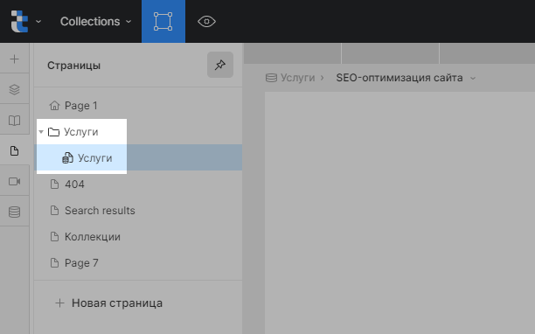This screenshot has width=535, height=334.
Task: Click the Страницы panel heading
Action: click(73, 66)
